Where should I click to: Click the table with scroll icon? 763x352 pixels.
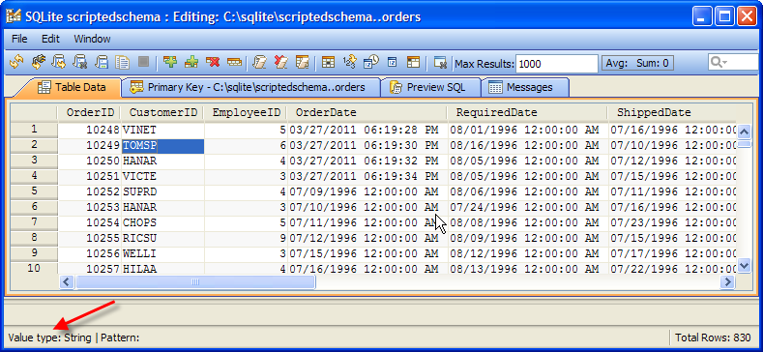(x=303, y=62)
